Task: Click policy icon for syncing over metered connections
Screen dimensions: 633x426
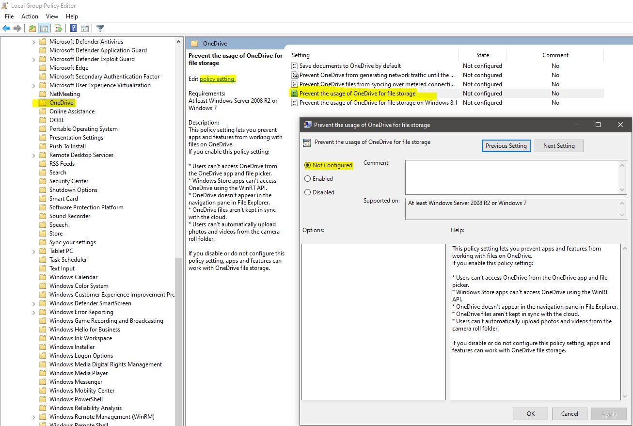Action: (x=294, y=84)
